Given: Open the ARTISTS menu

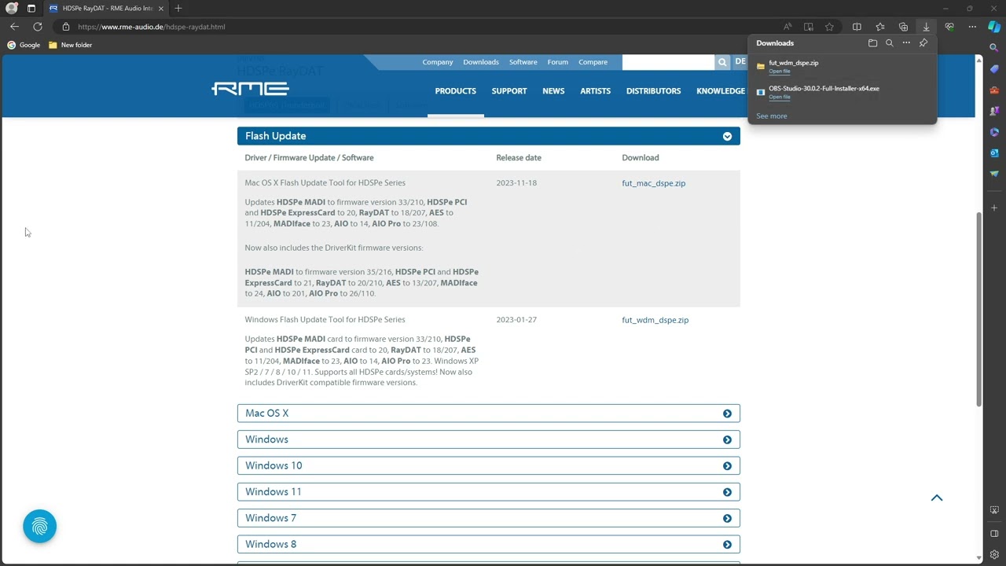Looking at the screenshot, I should (595, 91).
